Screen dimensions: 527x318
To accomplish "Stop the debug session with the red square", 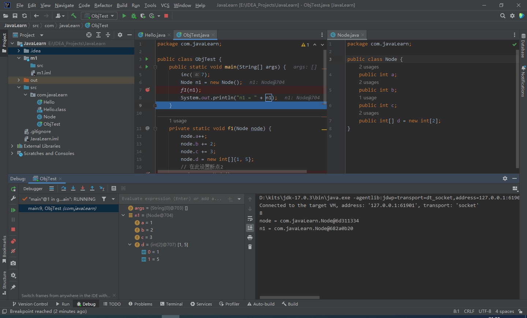I will [13, 229].
